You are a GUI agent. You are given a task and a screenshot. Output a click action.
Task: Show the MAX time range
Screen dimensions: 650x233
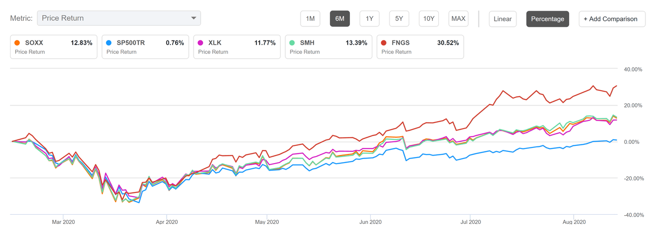pos(458,19)
